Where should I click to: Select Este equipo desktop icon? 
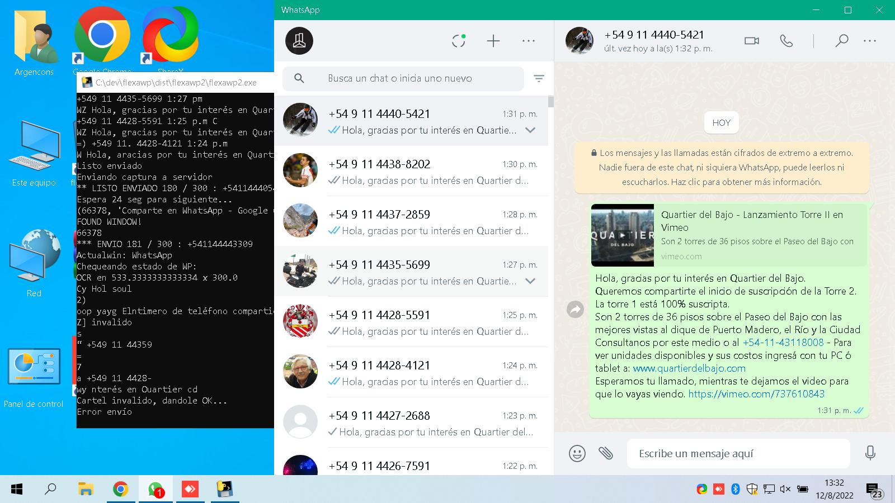click(34, 153)
